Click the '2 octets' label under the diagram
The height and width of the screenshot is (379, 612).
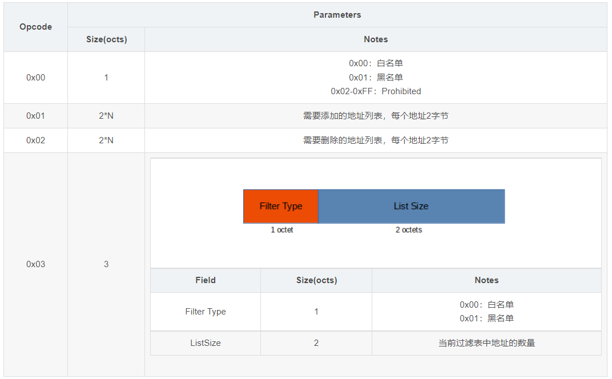409,230
